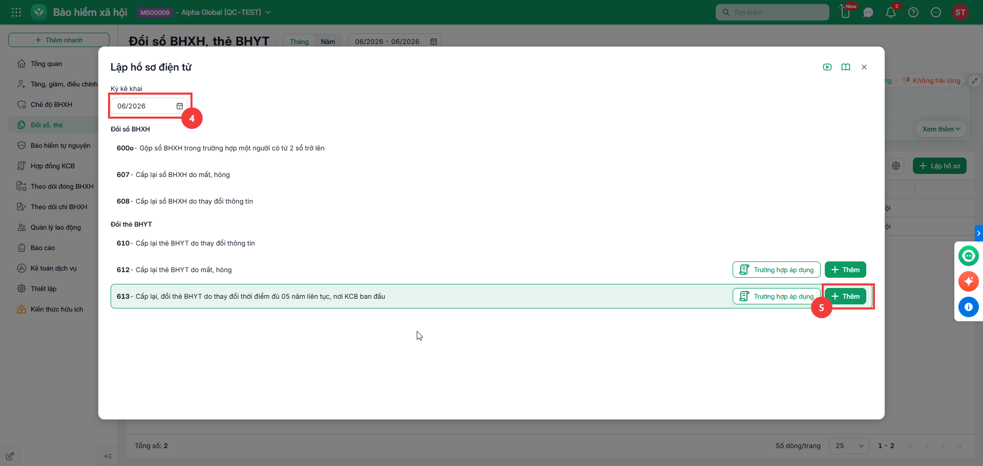The width and height of the screenshot is (983, 466).
Task: Switch to the Tháng tab
Action: pos(299,41)
